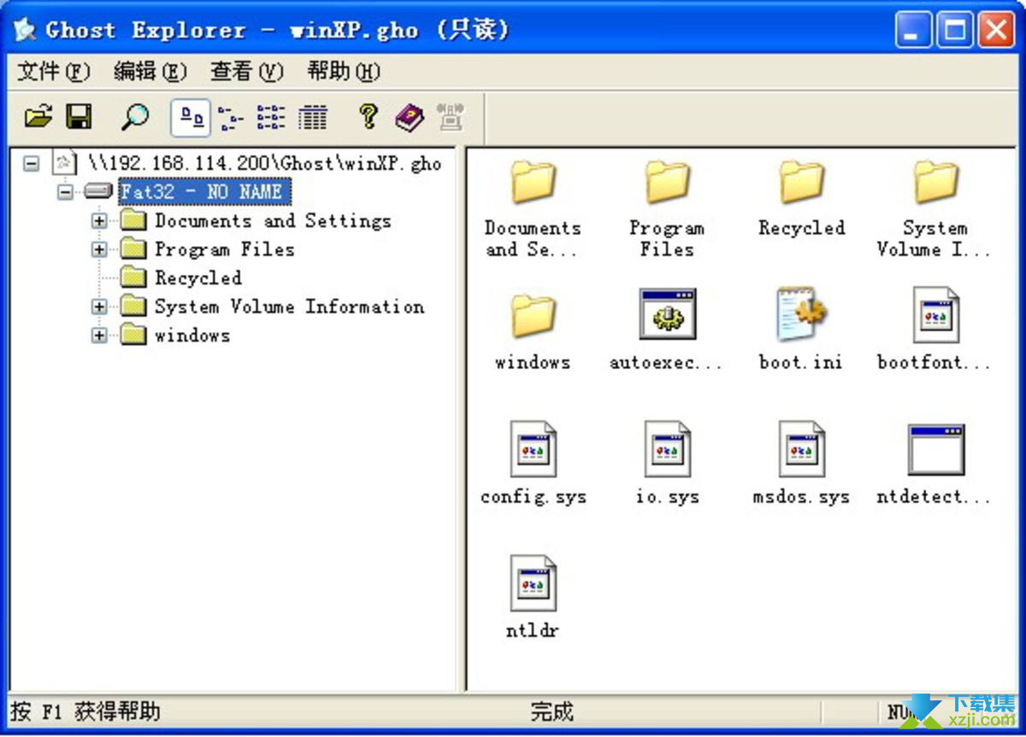Select System Volume Information tree folder

click(289, 307)
